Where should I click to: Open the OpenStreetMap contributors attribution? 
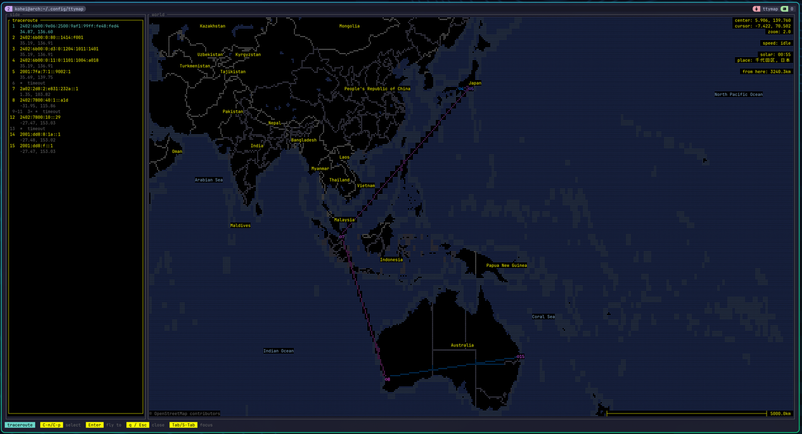(x=186, y=414)
